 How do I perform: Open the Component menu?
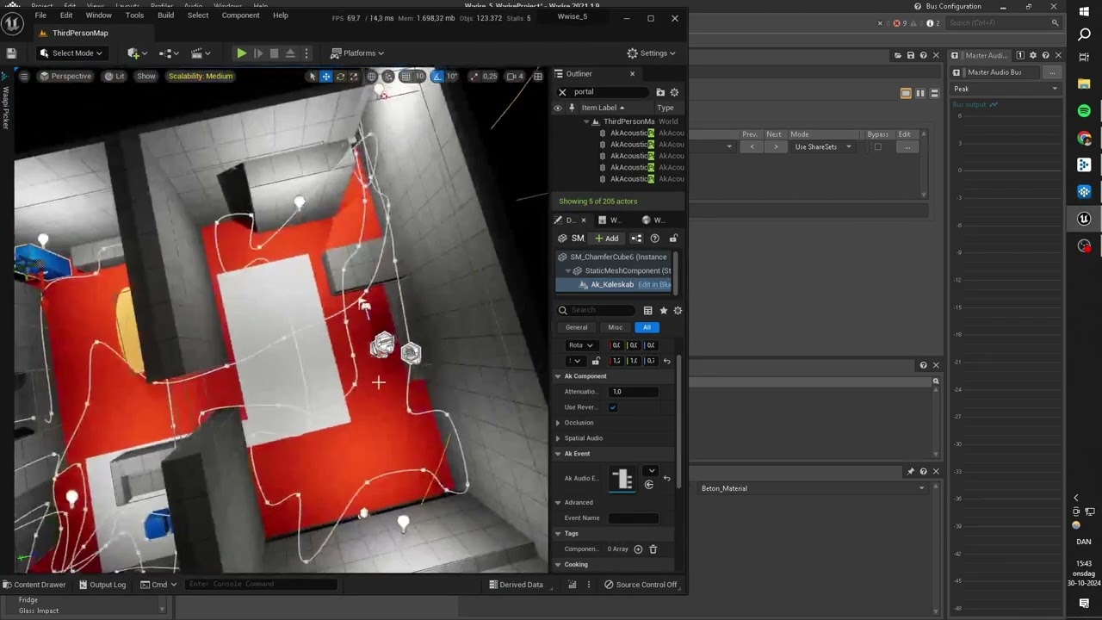pyautogui.click(x=240, y=15)
